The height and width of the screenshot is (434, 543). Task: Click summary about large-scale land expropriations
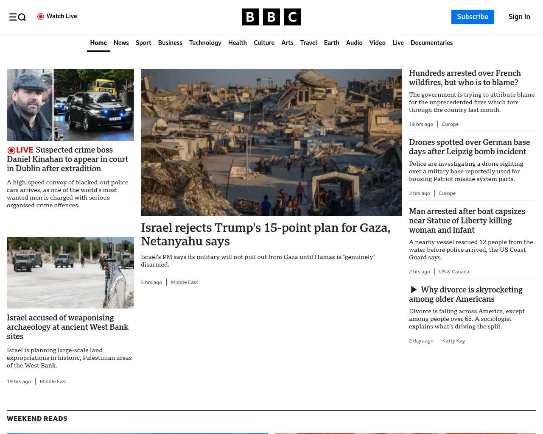[x=69, y=358]
